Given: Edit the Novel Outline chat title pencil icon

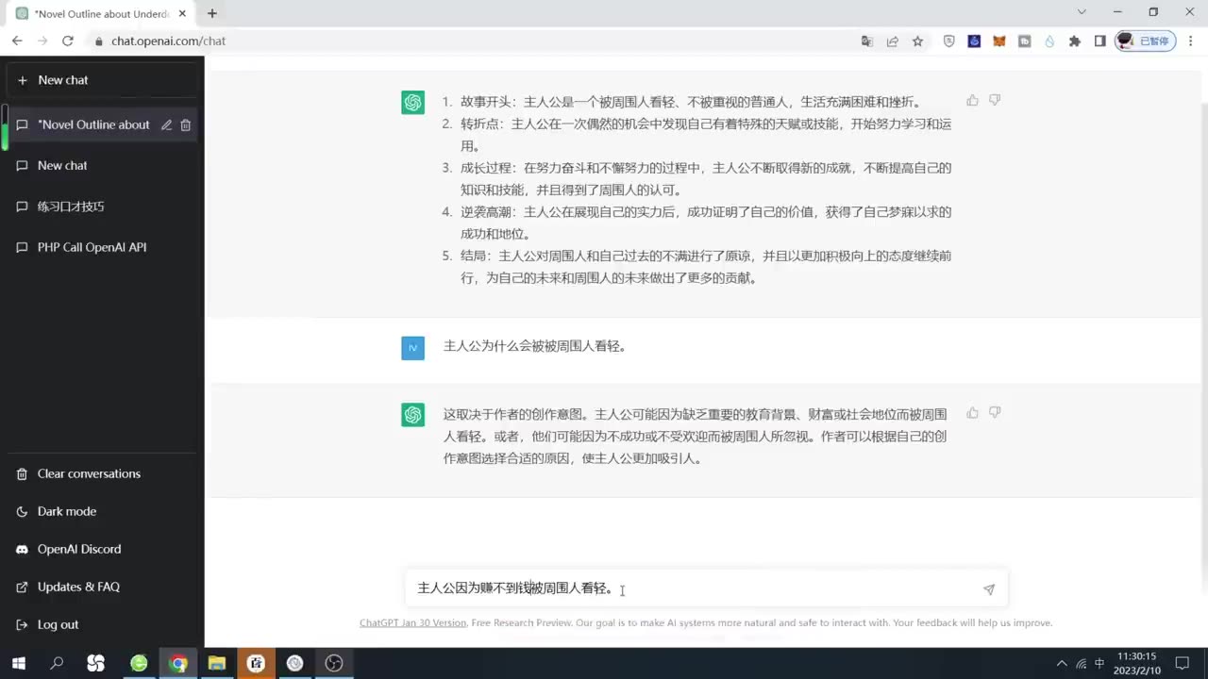Looking at the screenshot, I should (x=166, y=124).
